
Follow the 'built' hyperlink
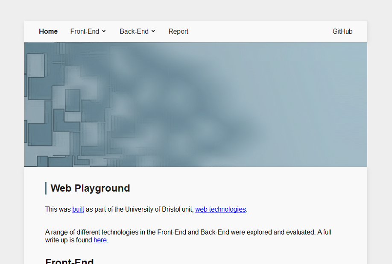click(x=78, y=209)
